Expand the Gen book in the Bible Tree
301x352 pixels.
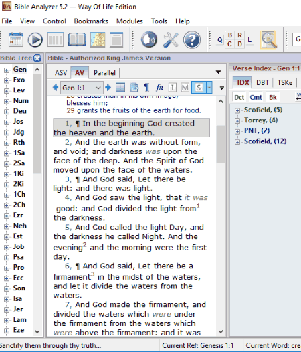pyautogui.click(x=7, y=70)
